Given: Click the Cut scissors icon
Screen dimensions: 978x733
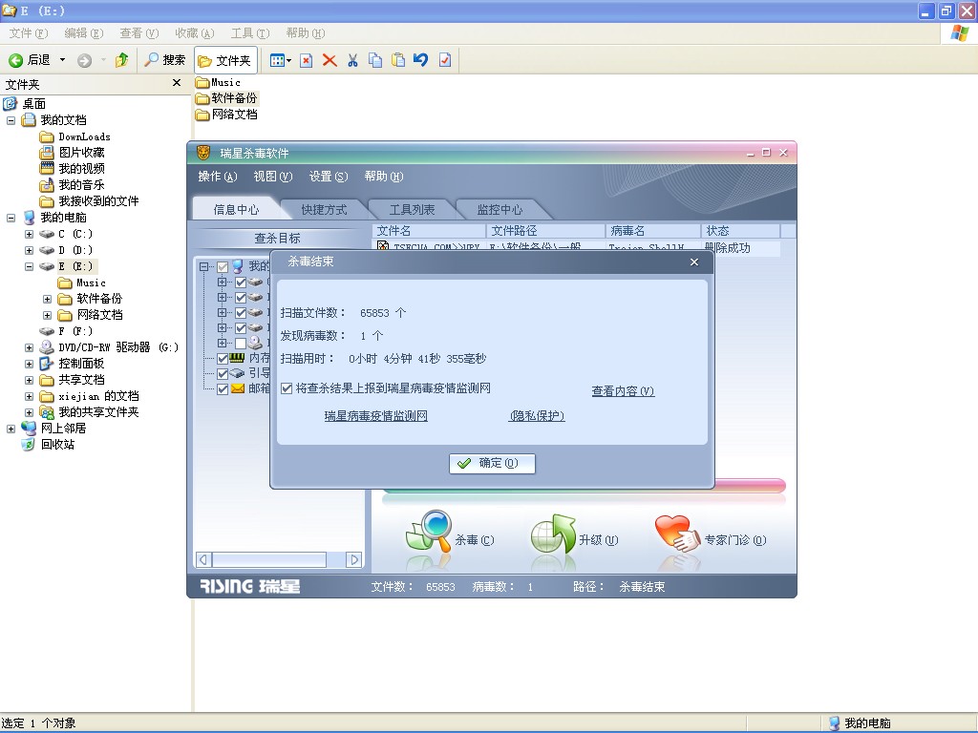Looking at the screenshot, I should tap(352, 60).
